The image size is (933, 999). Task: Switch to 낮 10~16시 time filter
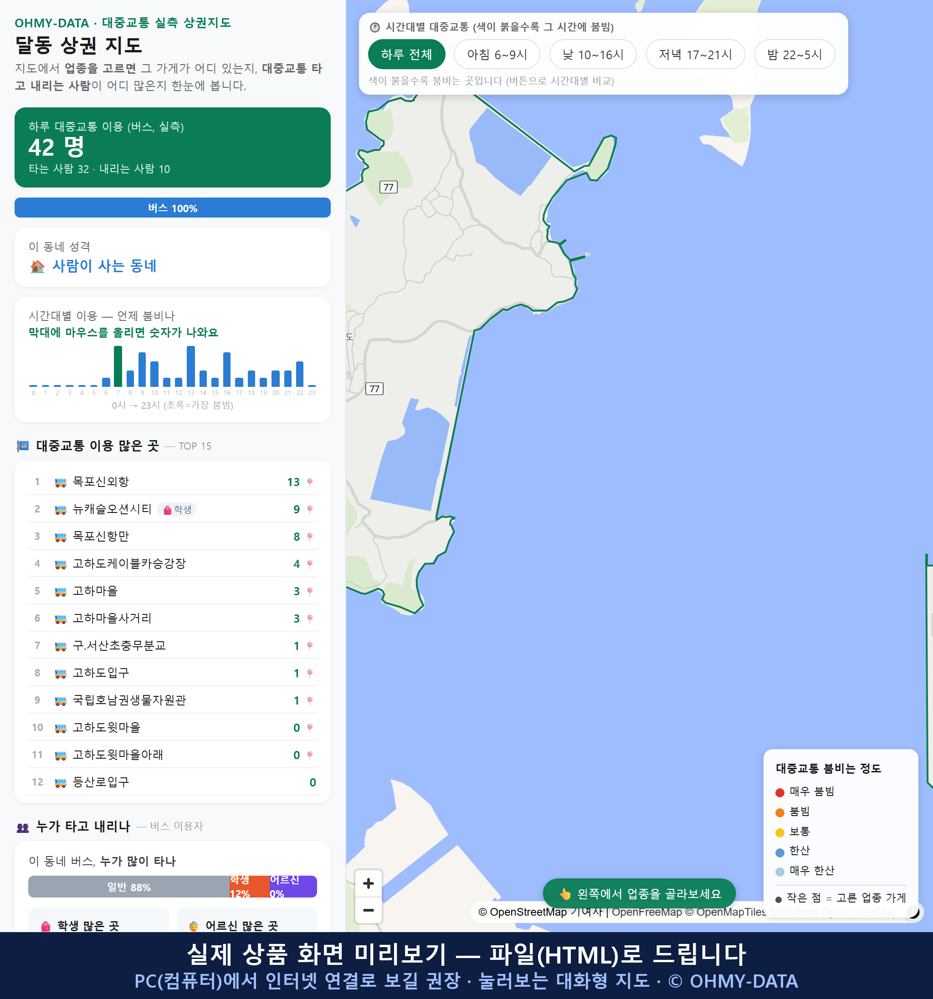(593, 54)
